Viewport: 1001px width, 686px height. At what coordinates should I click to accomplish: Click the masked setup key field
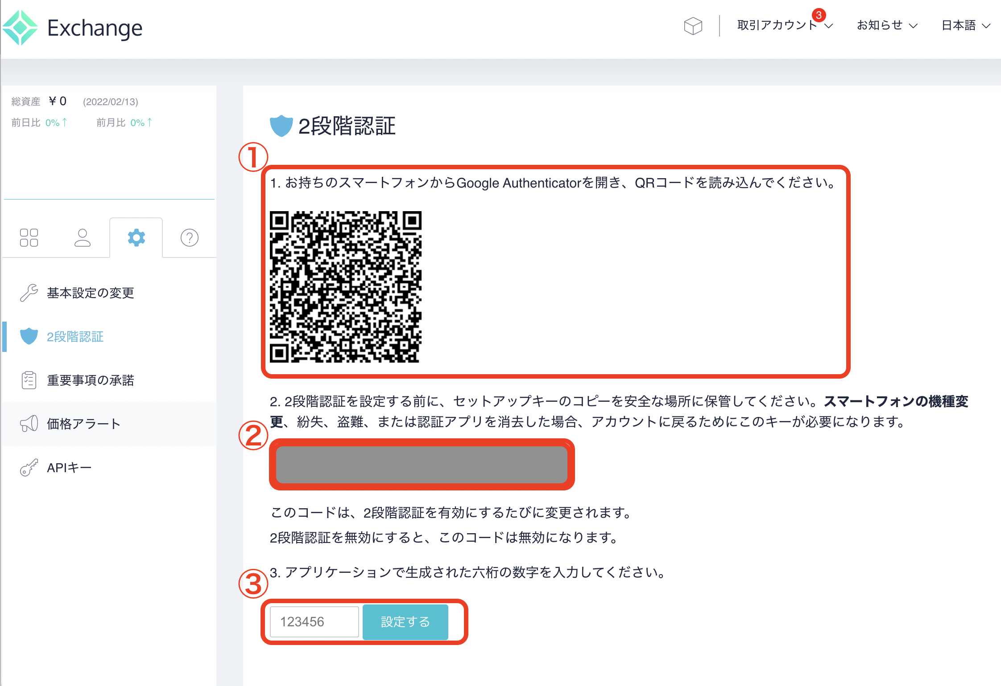click(x=422, y=465)
